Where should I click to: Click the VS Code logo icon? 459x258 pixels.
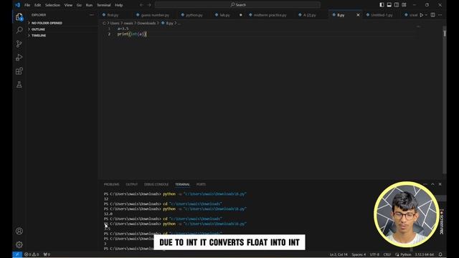17,5
